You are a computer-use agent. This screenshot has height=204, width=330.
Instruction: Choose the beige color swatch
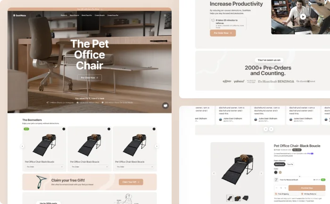coord(280,173)
